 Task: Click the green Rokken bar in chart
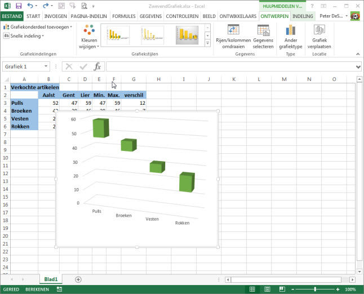click(x=187, y=182)
